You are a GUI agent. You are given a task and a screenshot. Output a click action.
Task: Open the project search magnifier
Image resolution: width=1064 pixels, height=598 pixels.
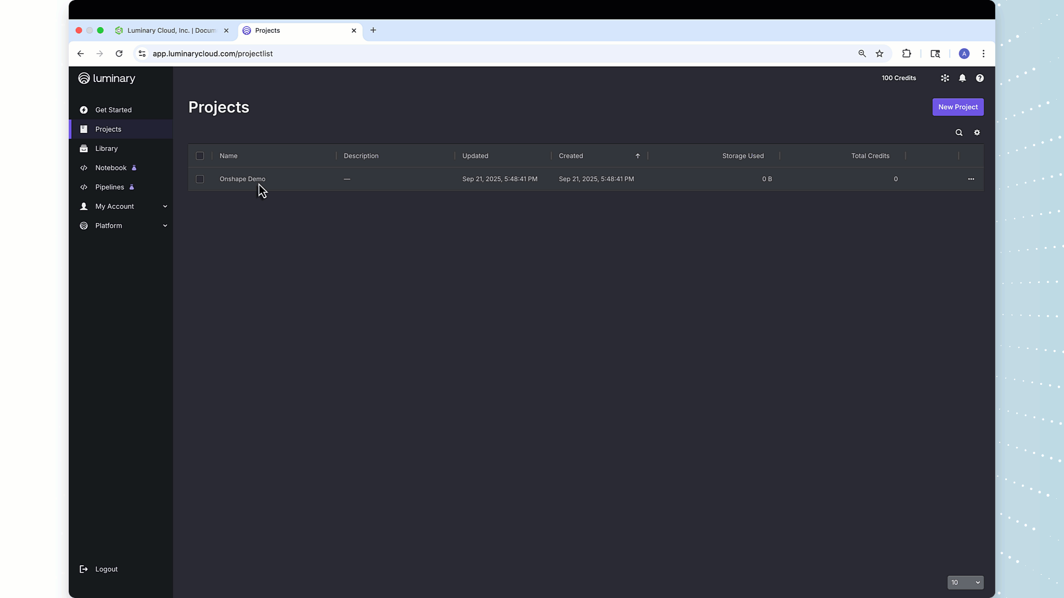click(959, 132)
